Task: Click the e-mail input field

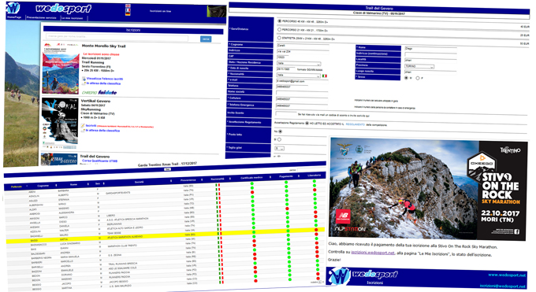Action: coord(302,81)
